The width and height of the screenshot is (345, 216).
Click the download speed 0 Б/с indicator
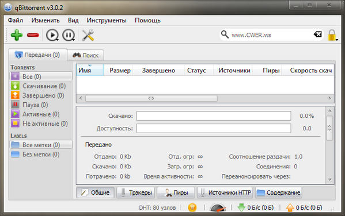256,207
